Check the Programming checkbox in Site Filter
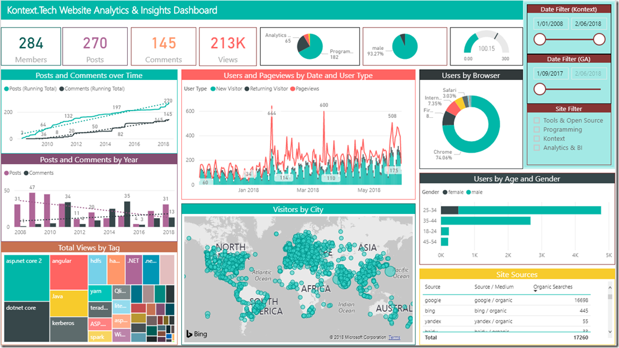 [x=537, y=129]
